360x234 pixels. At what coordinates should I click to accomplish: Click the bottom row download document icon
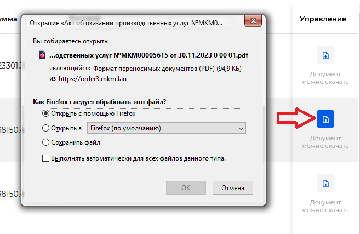(x=325, y=183)
